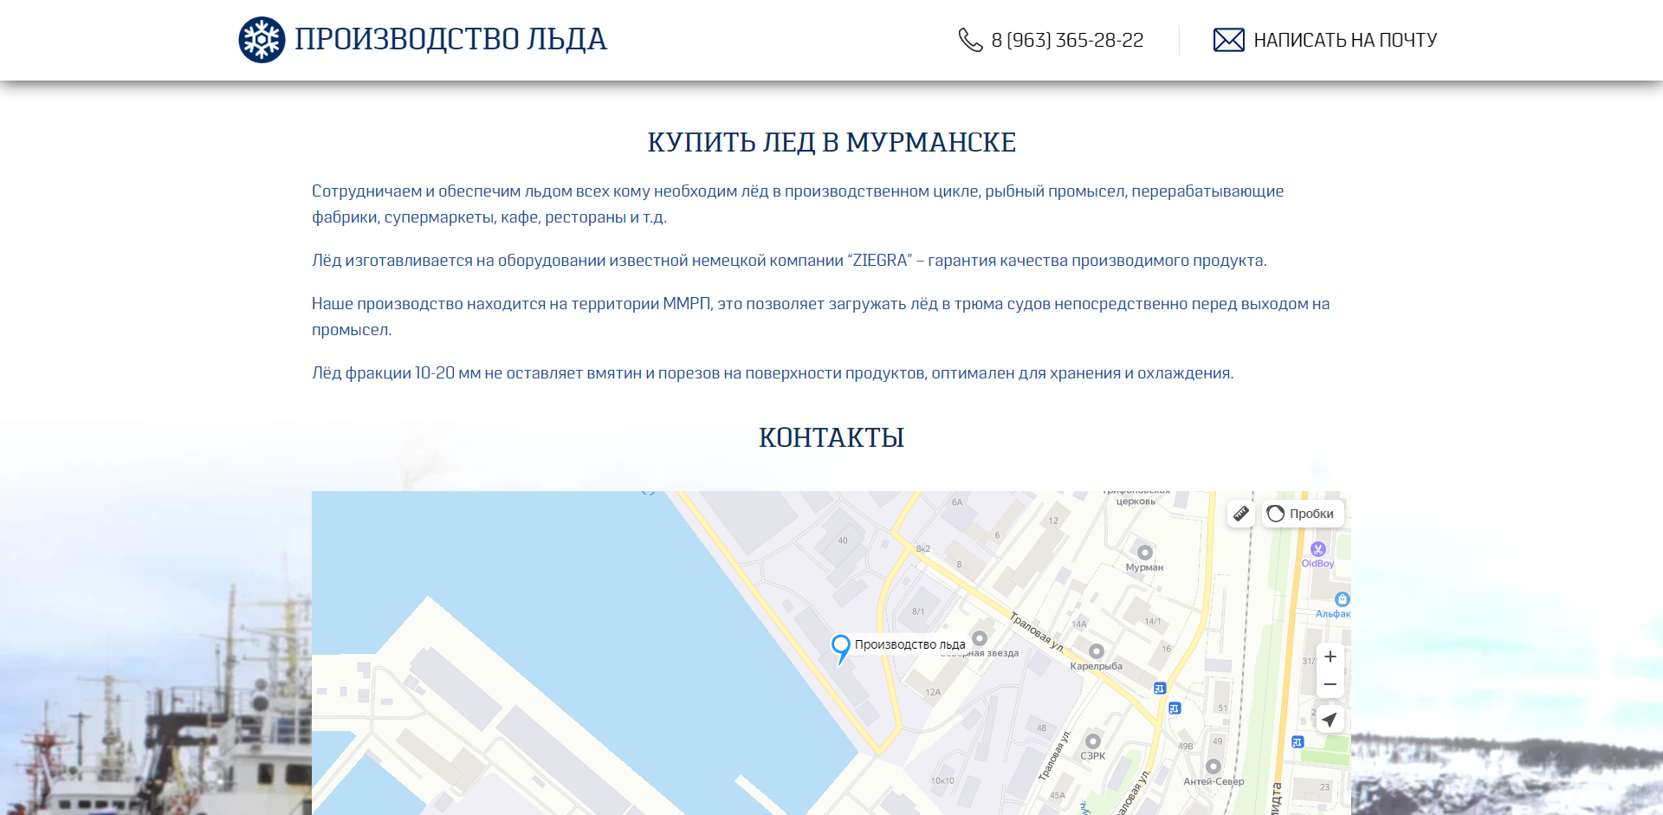
Task: Click the envelope mail icon
Action: 1228,40
